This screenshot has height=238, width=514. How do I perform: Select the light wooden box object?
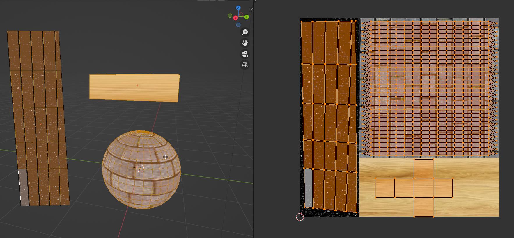coord(134,88)
